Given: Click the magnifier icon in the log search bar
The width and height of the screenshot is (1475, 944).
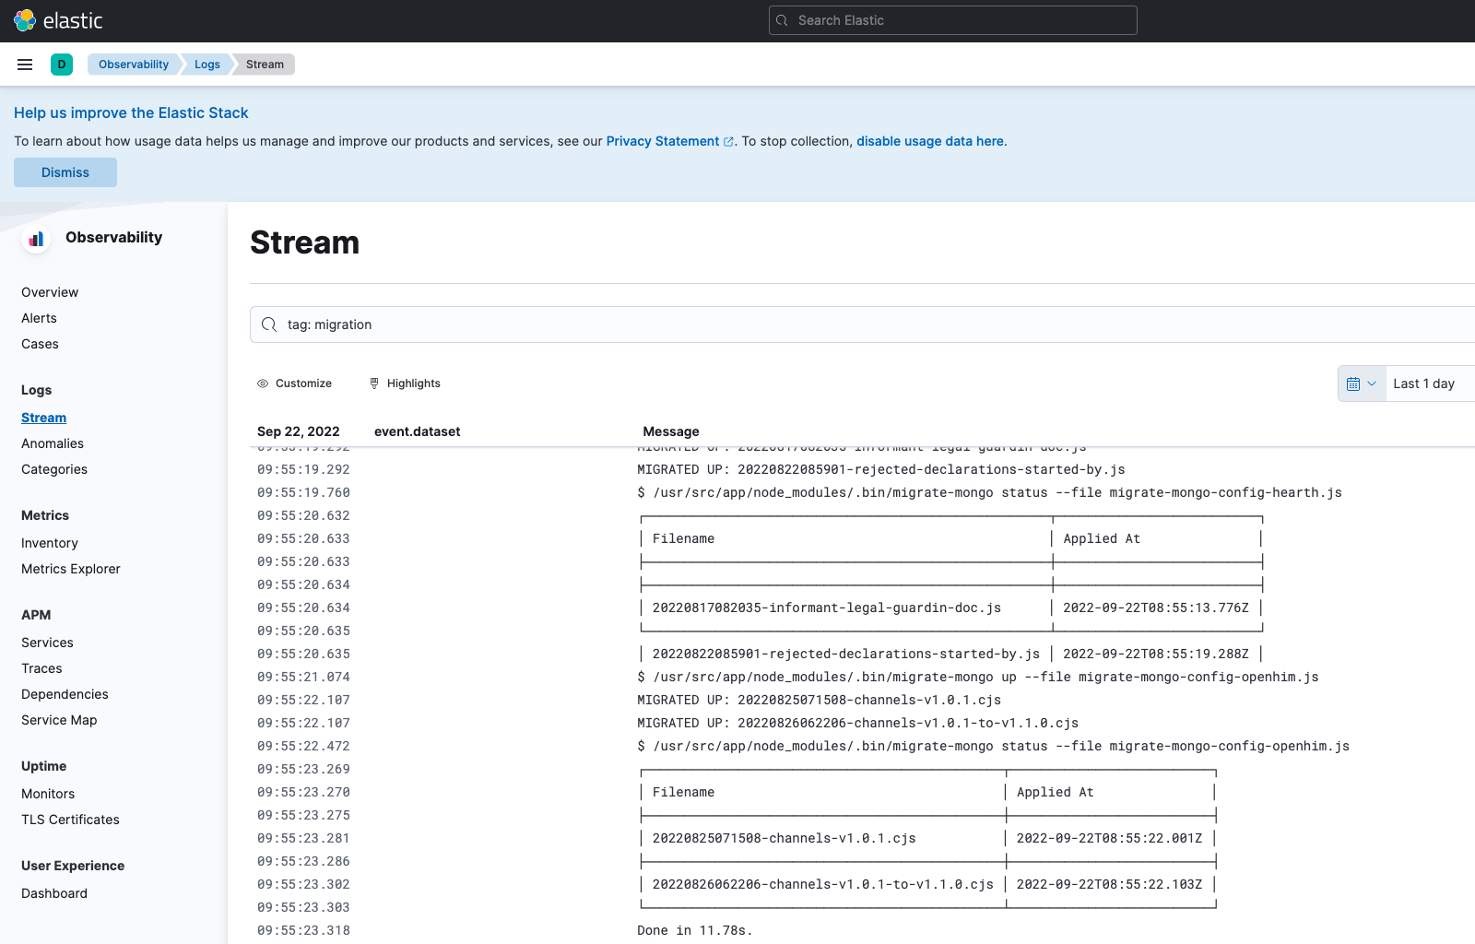Looking at the screenshot, I should click(268, 324).
